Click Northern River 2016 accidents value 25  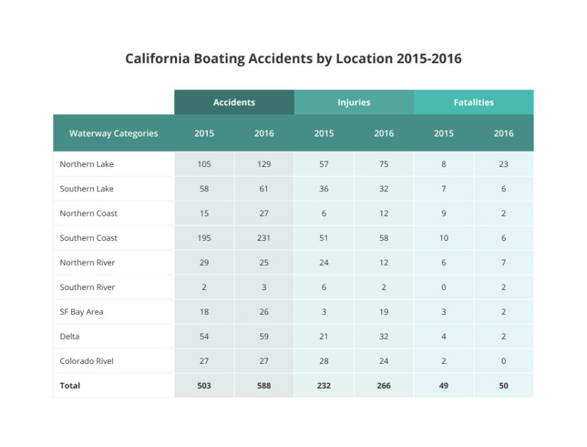264,263
